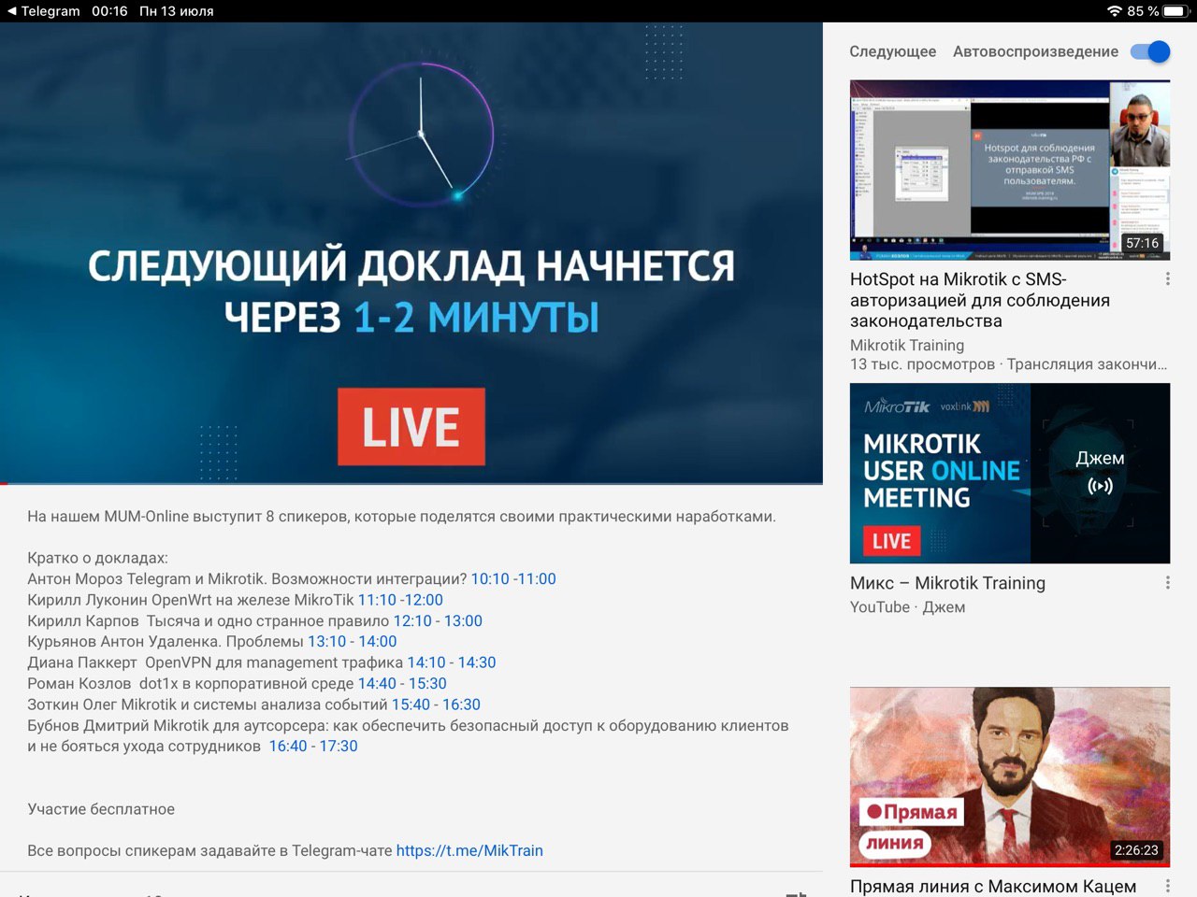The image size is (1197, 897).
Task: Tap the 'Кратко о докладах:' line
Action: (x=97, y=558)
